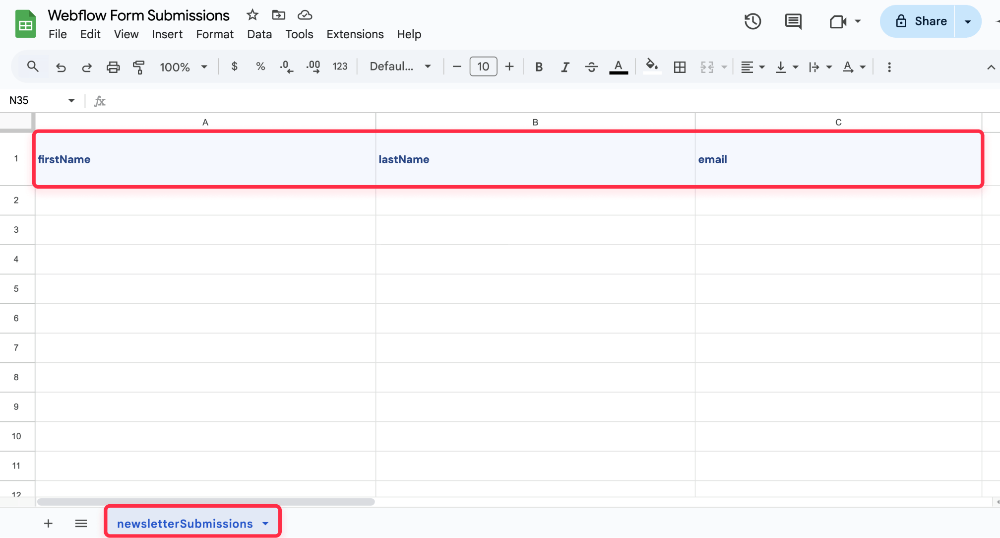Screen dimensions: 1000x538
Task: Activate the paint format tool
Action: point(139,67)
